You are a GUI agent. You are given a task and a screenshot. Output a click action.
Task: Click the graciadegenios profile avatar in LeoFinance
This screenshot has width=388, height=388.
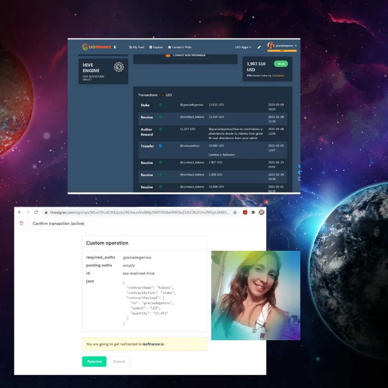(271, 45)
